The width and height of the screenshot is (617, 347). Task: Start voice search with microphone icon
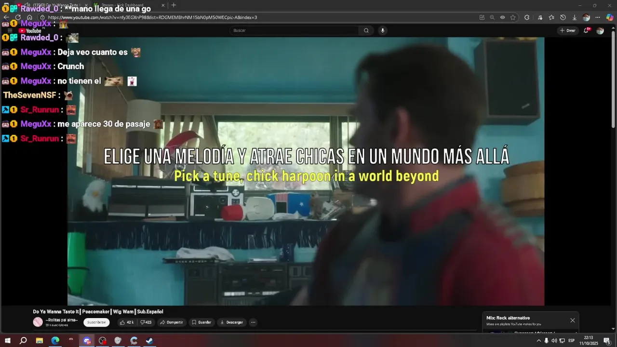[x=383, y=30]
